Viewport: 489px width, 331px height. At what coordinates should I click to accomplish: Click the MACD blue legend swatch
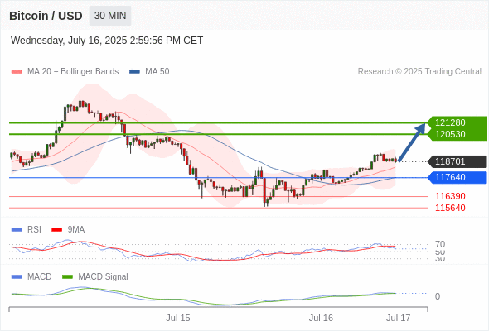point(17,277)
